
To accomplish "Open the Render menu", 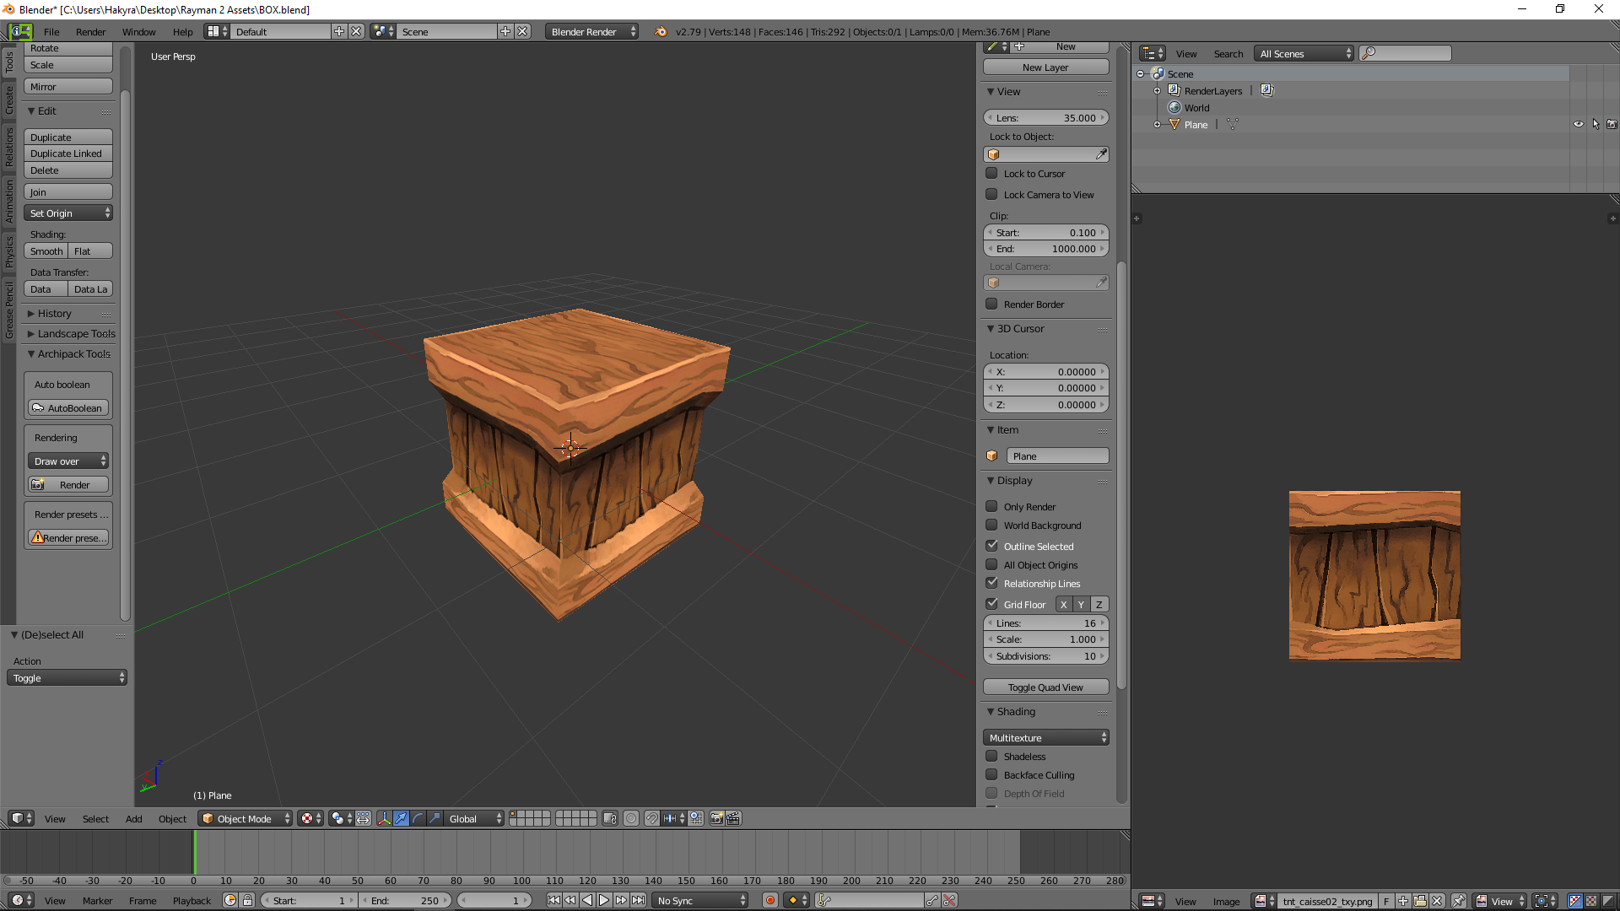I will (x=90, y=32).
